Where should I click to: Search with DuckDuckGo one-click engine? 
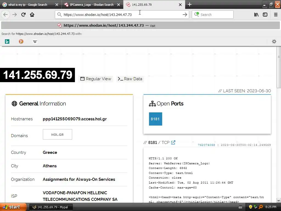pos(21,42)
